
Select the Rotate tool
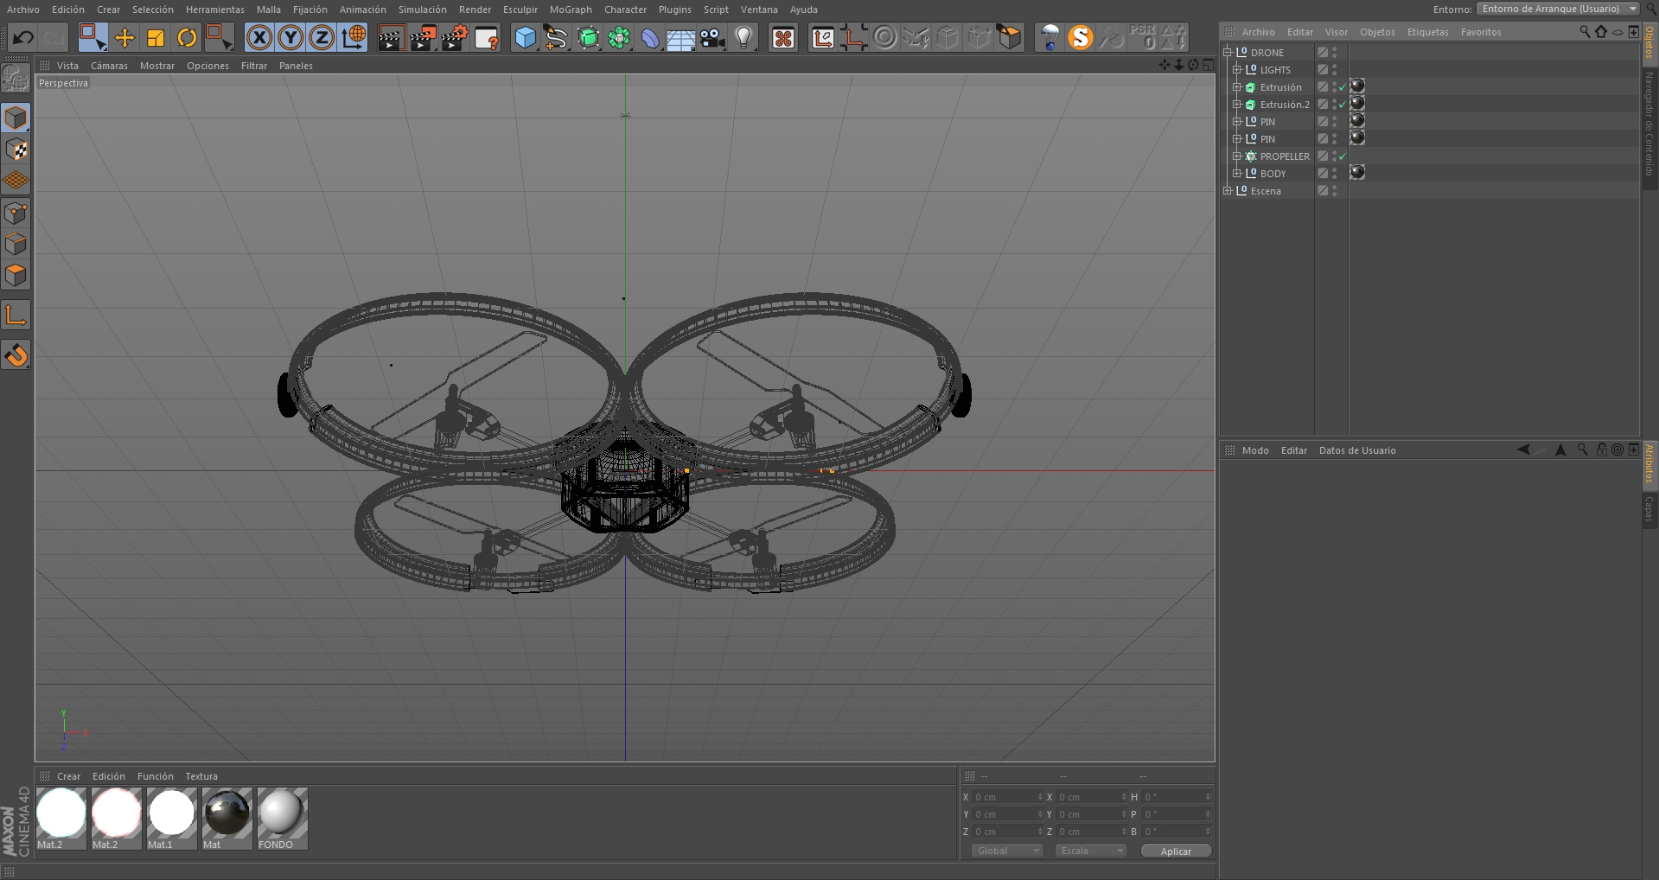coord(187,38)
